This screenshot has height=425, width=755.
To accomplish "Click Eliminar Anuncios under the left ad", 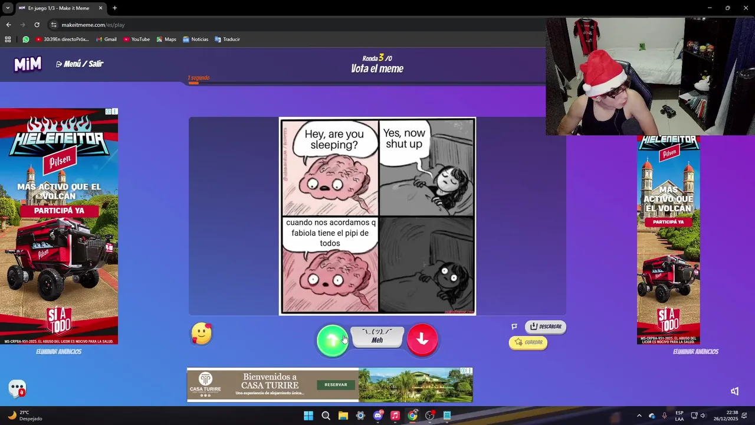I will click(59, 352).
